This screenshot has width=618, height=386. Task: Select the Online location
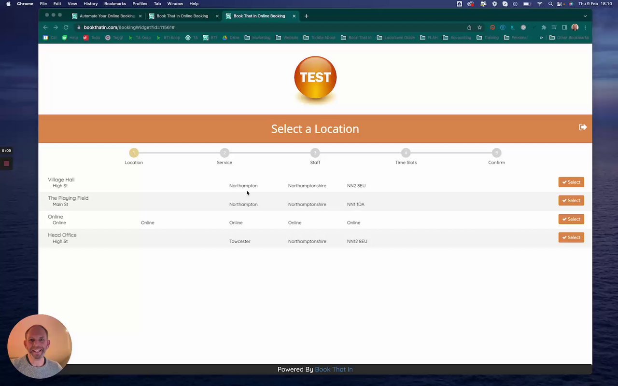[x=571, y=219]
